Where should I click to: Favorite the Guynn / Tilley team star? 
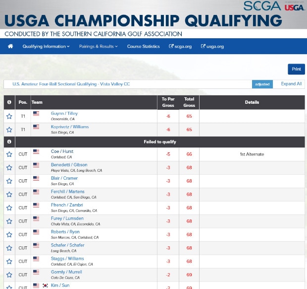click(9, 116)
